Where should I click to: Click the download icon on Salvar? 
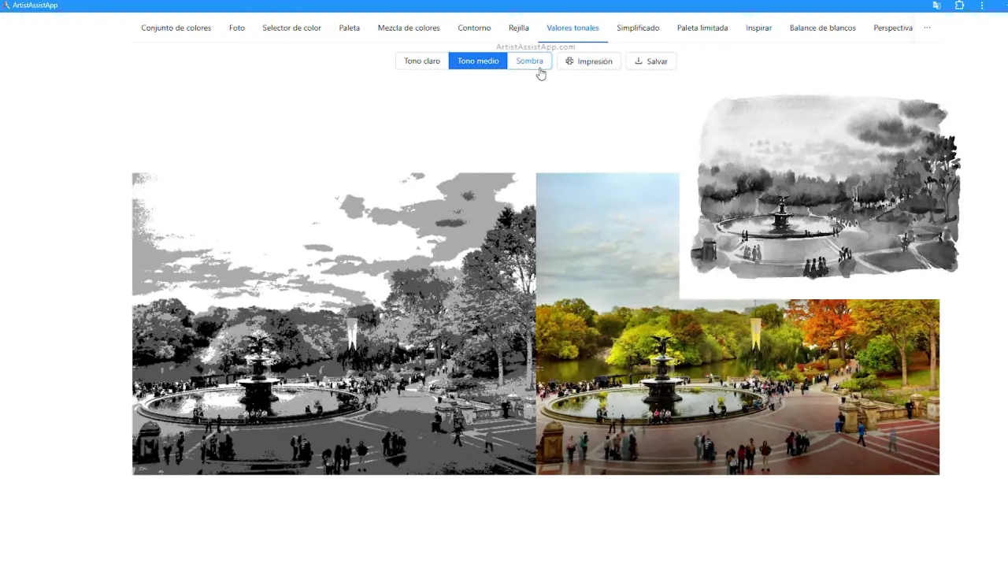[x=639, y=61]
